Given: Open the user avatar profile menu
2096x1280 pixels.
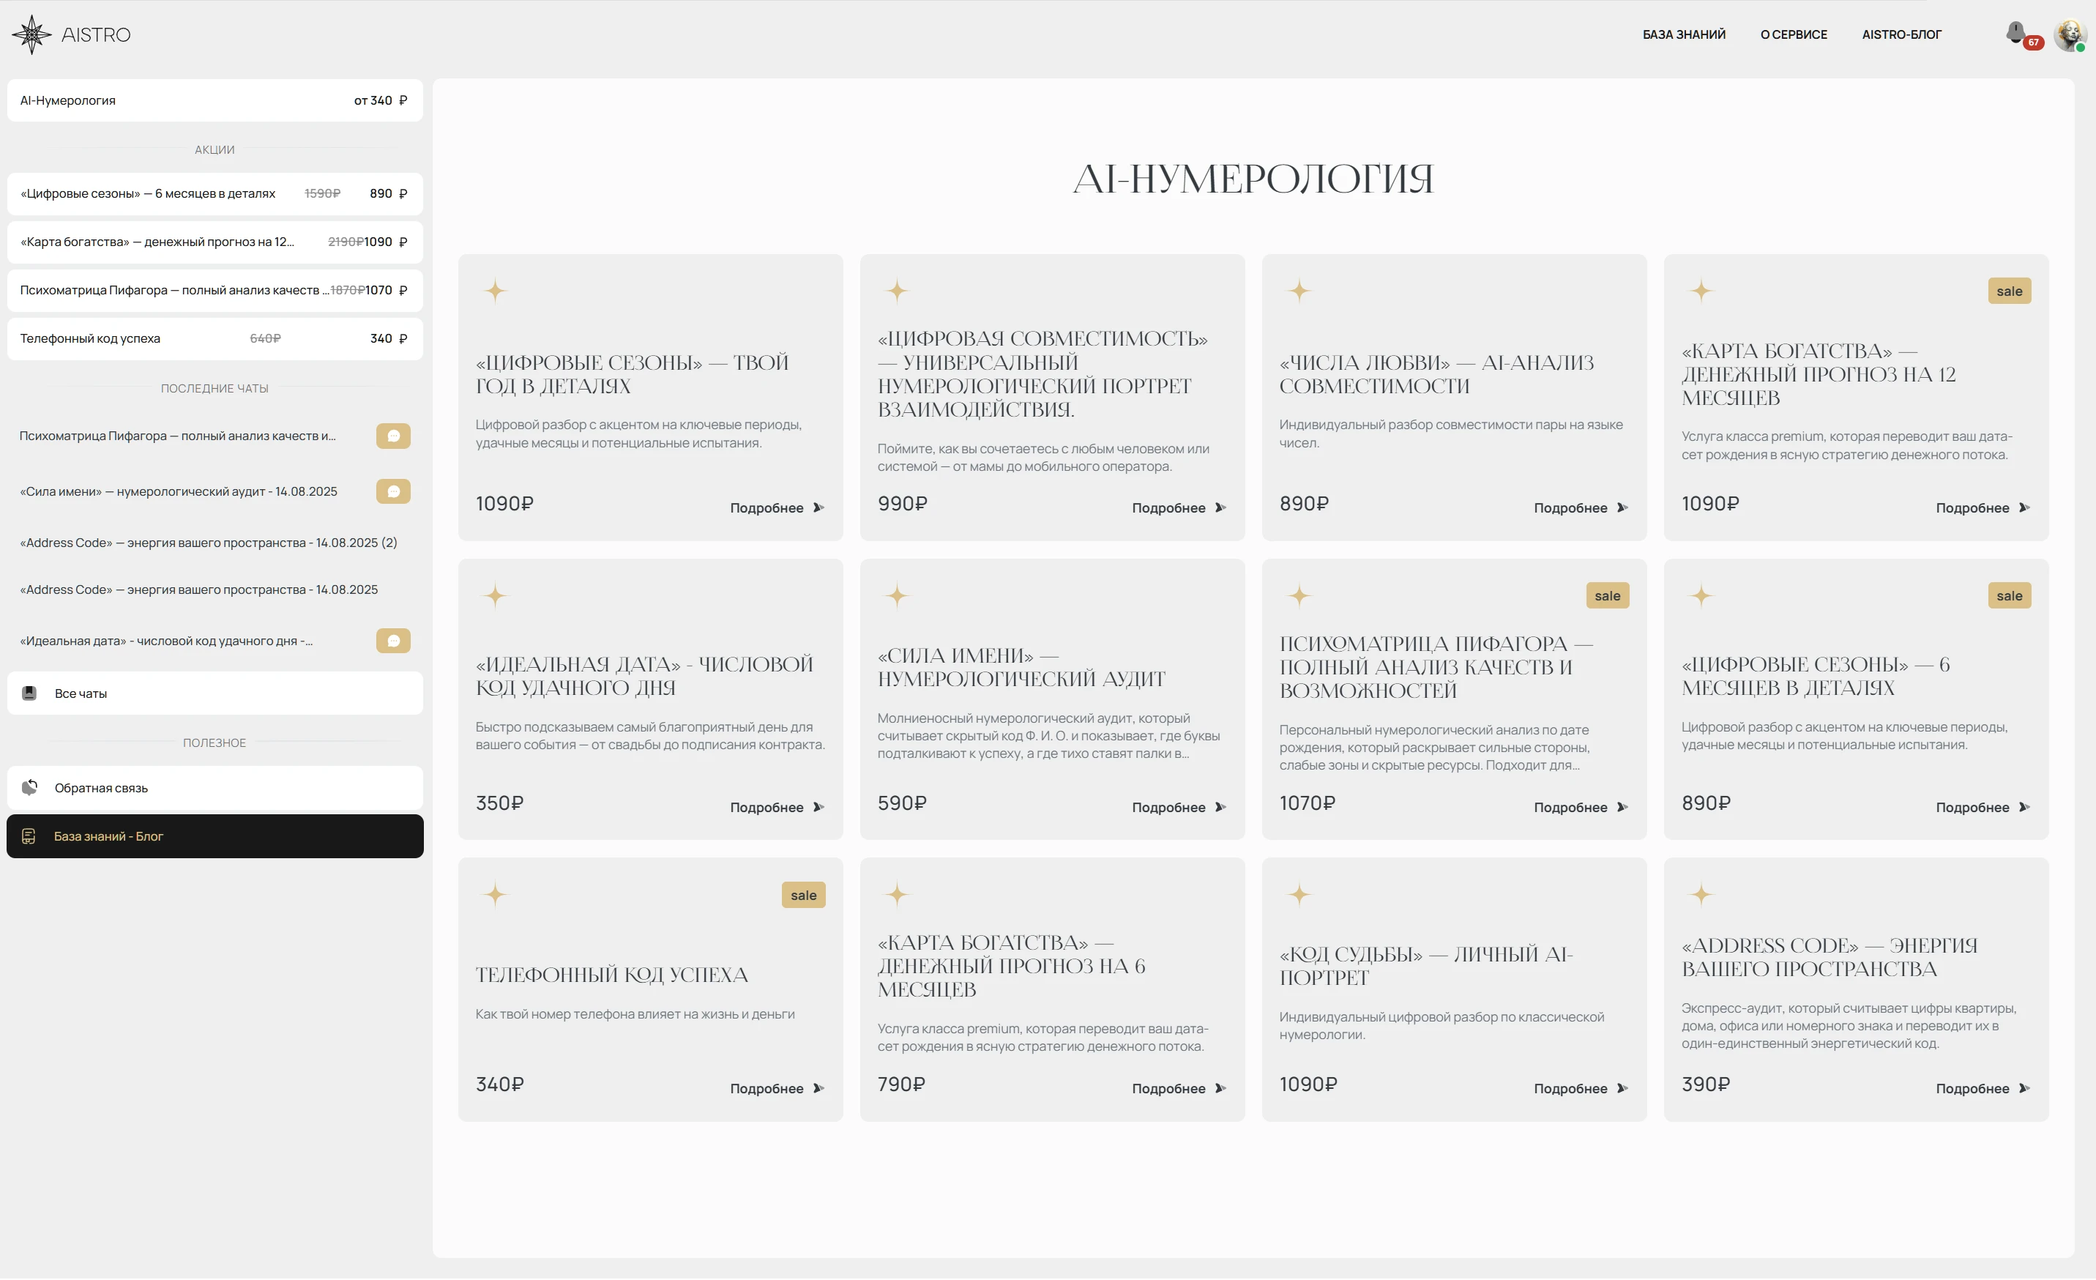Looking at the screenshot, I should [x=2070, y=35].
